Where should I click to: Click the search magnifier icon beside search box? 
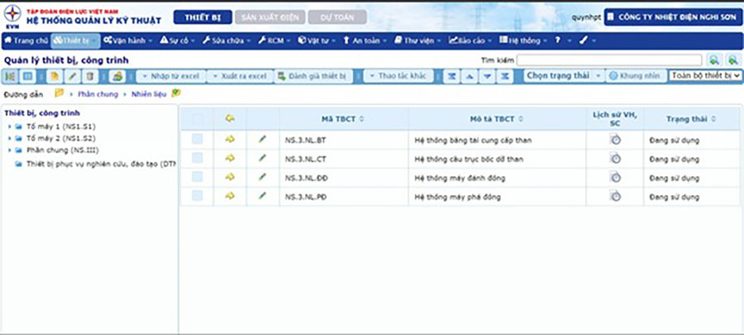(x=713, y=60)
